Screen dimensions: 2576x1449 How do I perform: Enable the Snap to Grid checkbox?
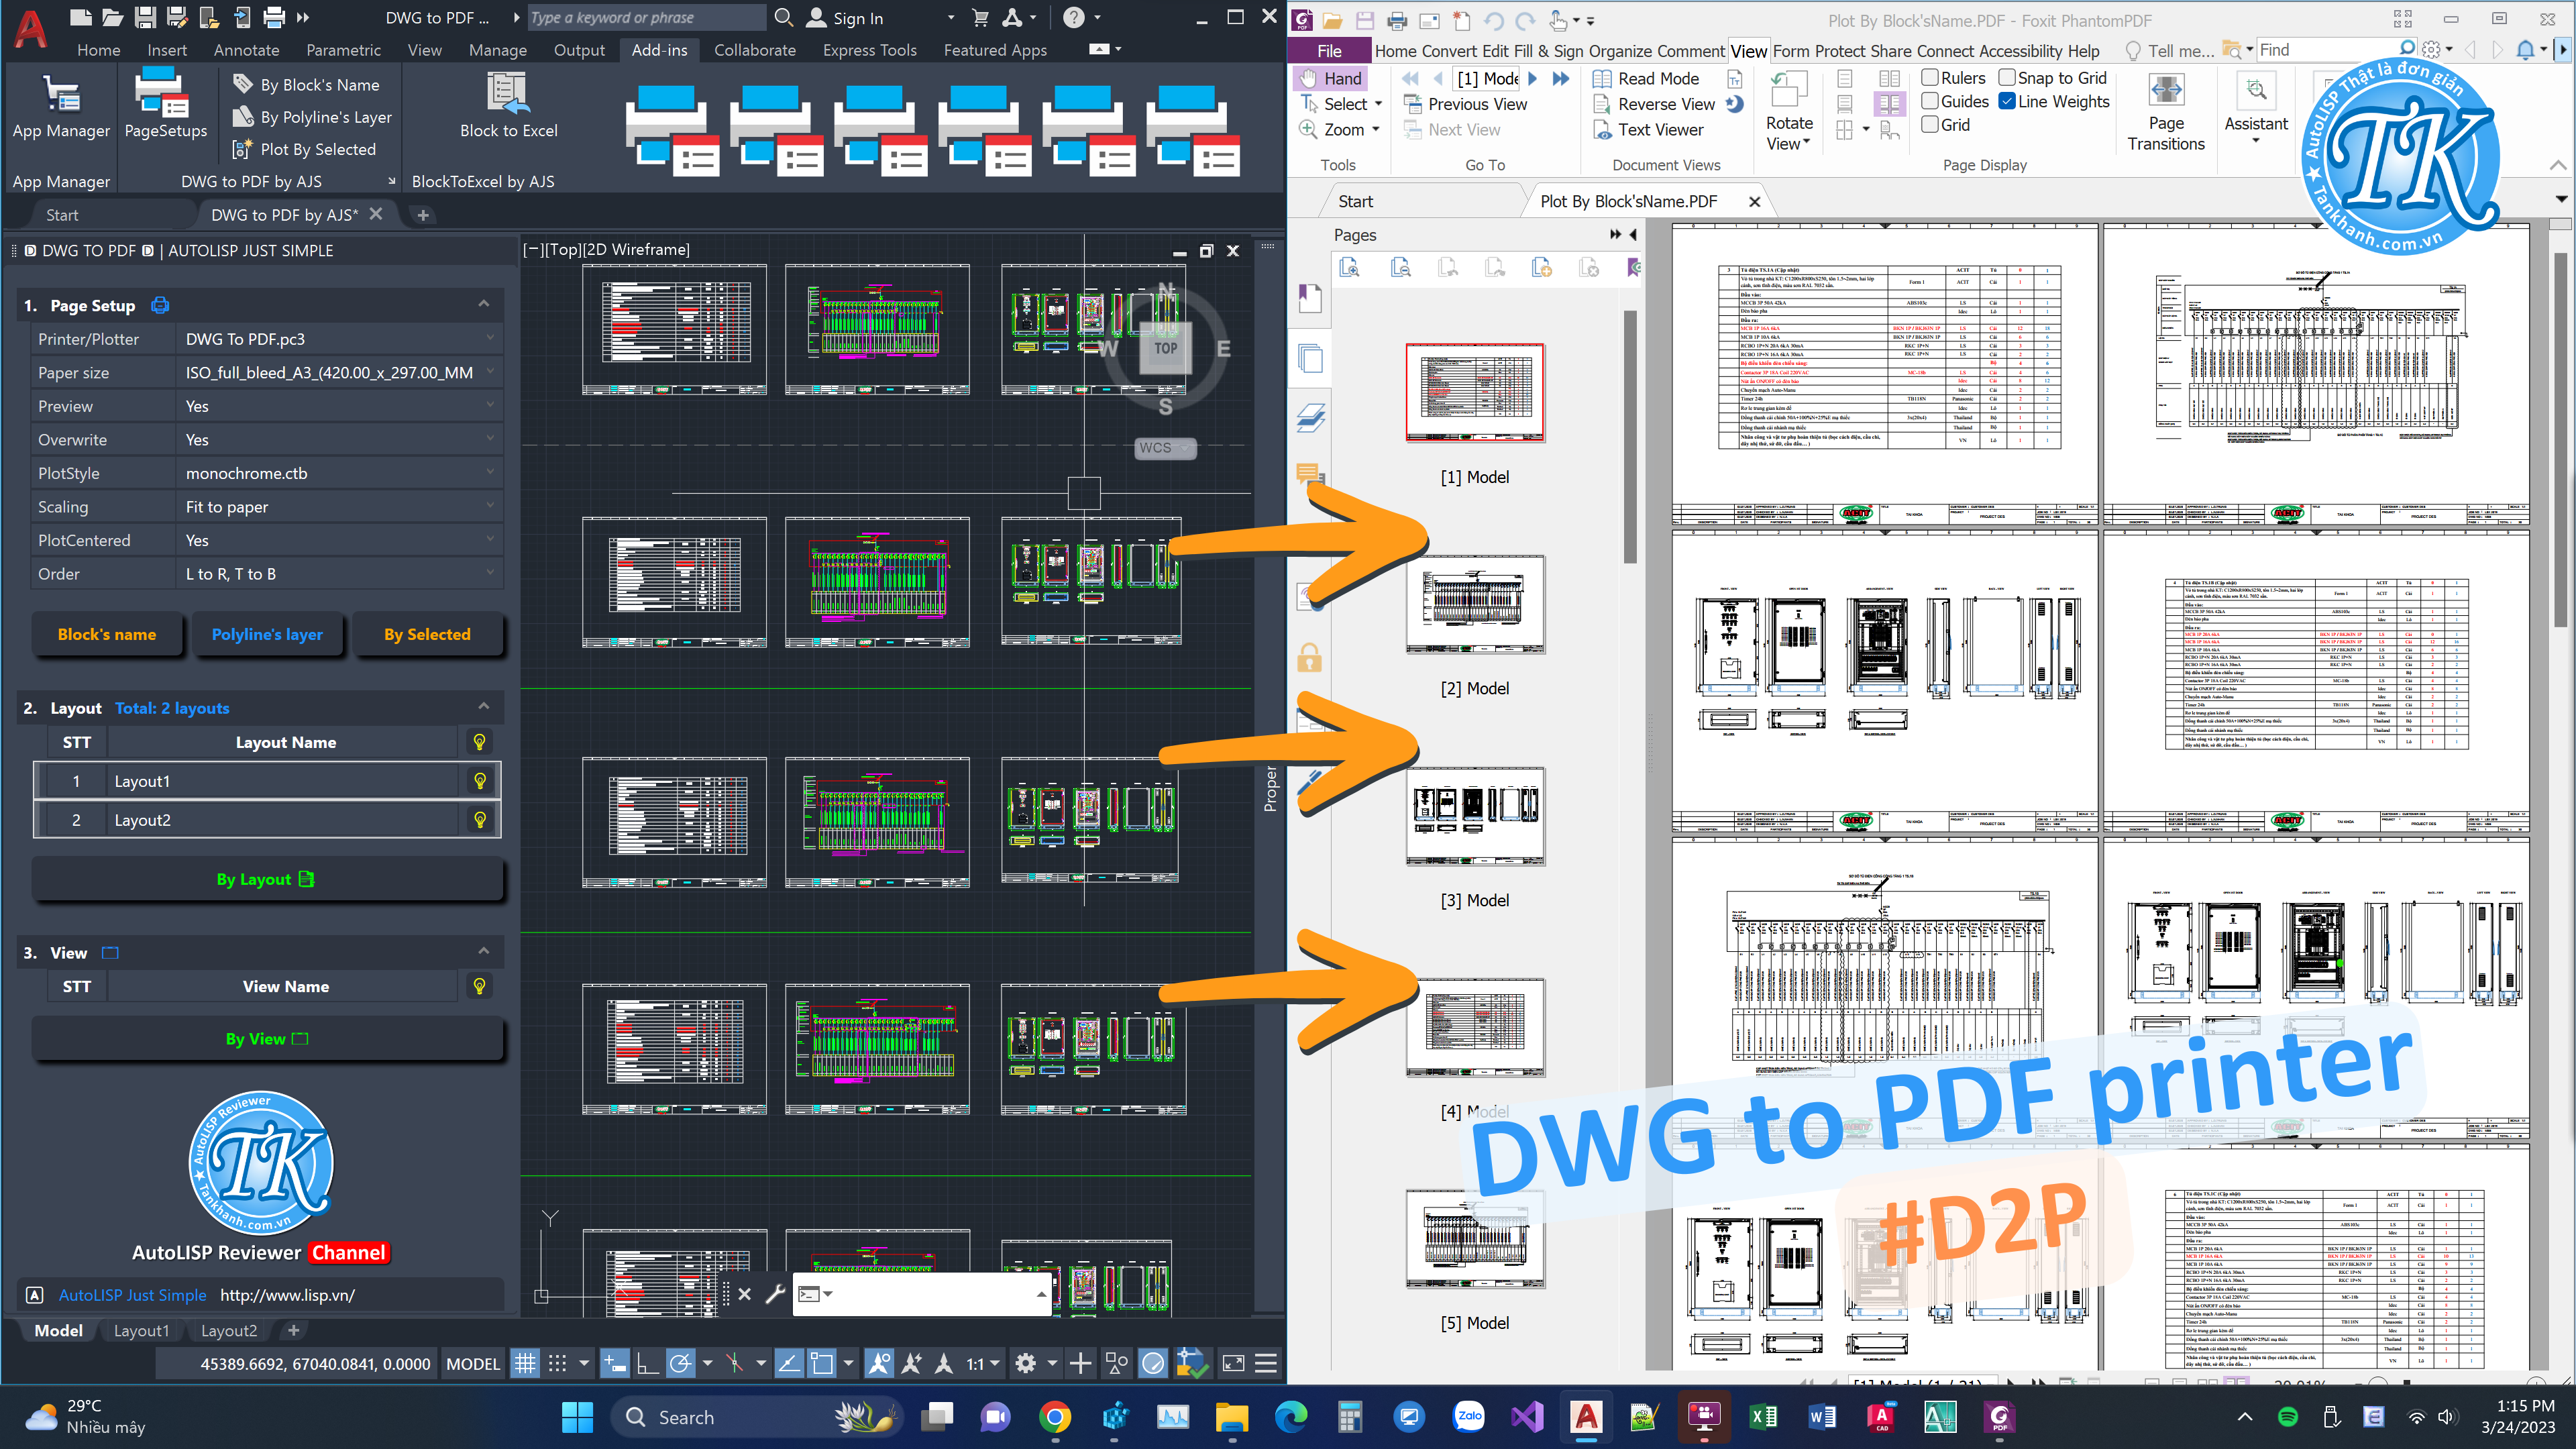[2007, 77]
